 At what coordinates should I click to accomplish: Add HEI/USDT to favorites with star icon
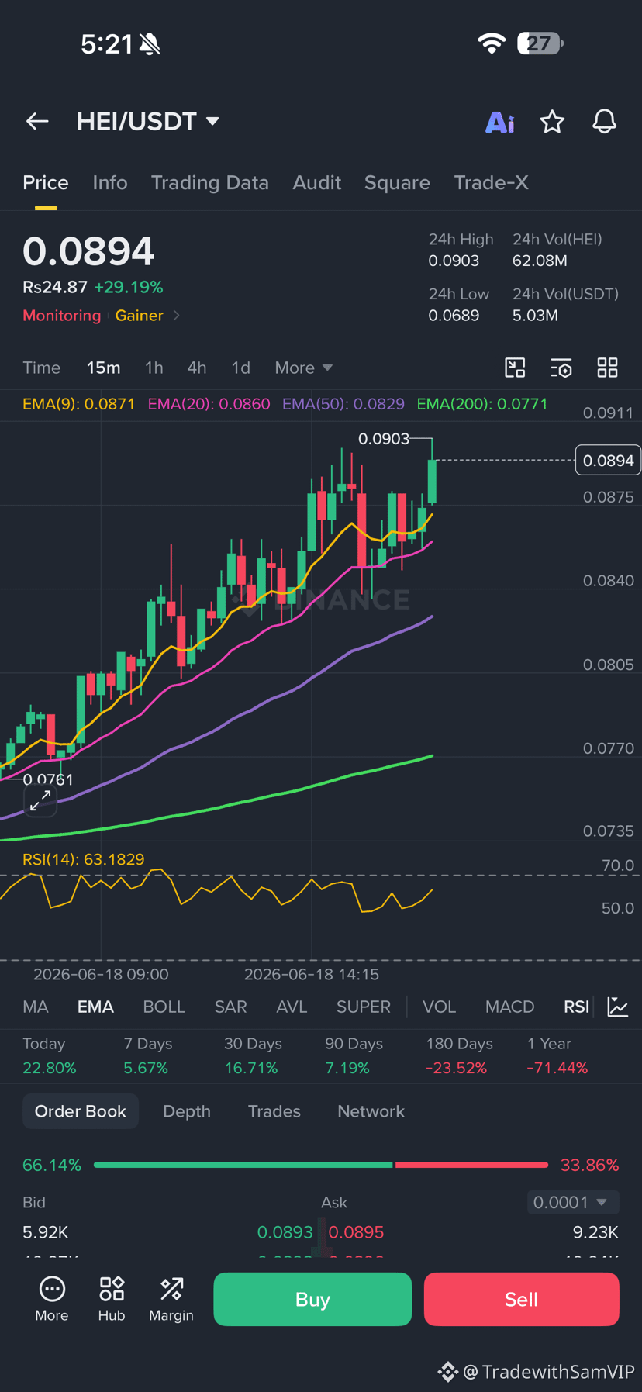552,121
